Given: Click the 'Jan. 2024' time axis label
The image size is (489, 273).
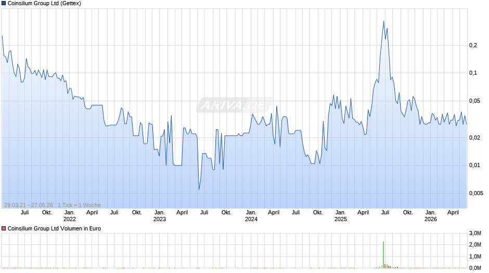Looking at the screenshot, I should click(x=251, y=216).
